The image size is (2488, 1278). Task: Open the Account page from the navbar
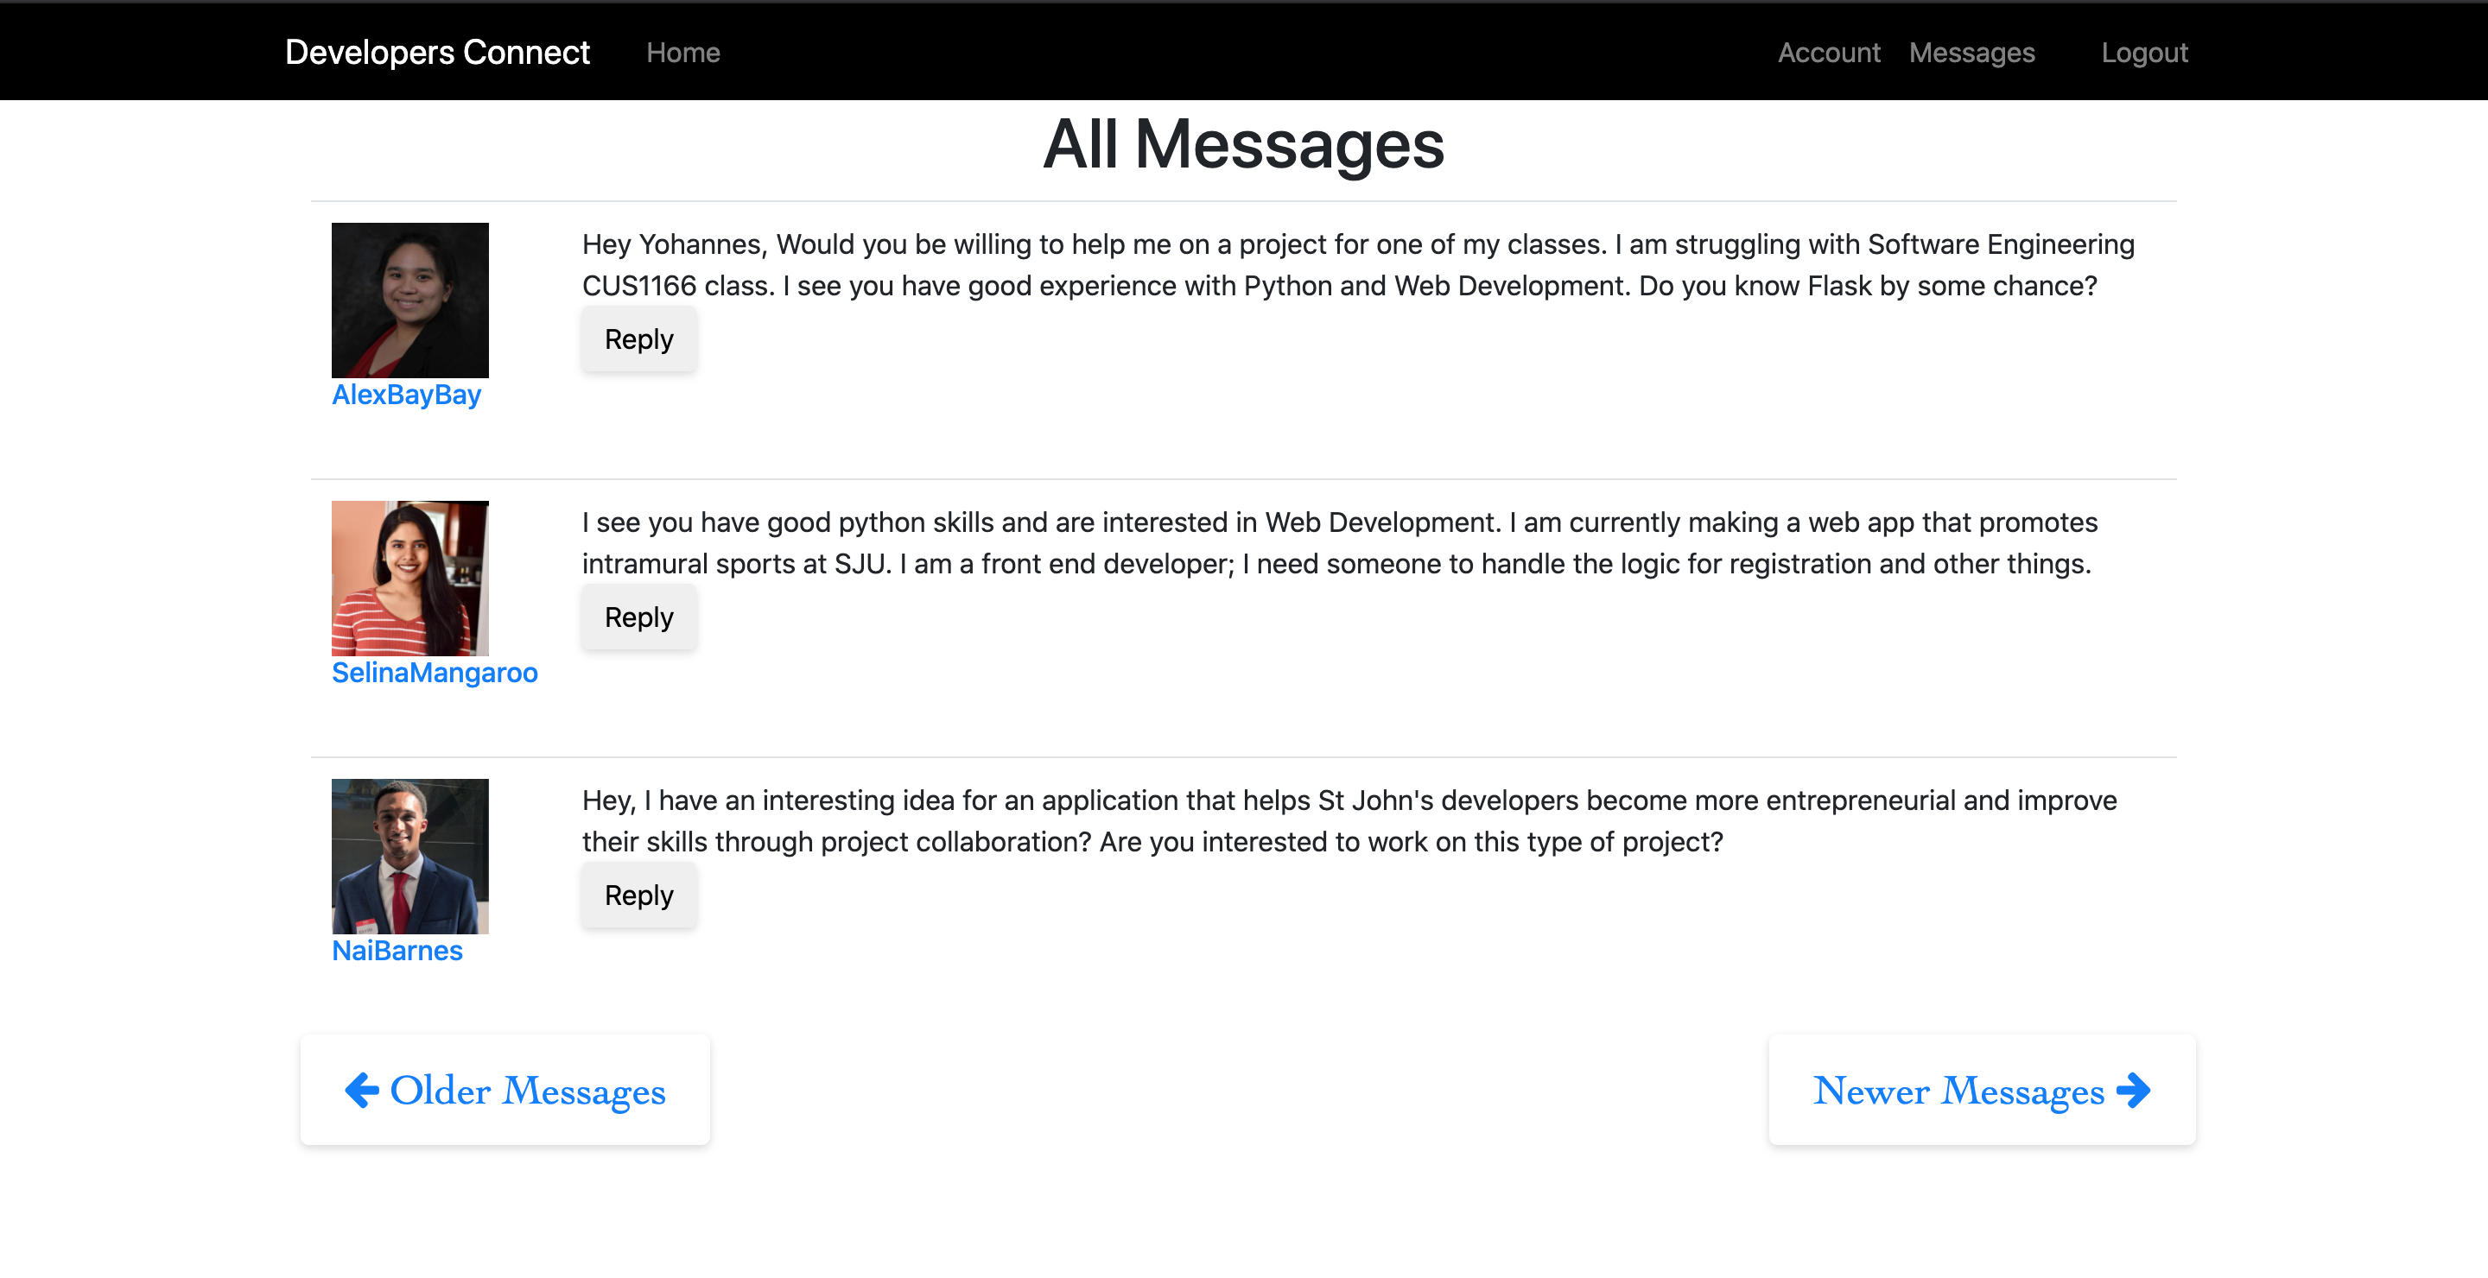pyautogui.click(x=1828, y=52)
